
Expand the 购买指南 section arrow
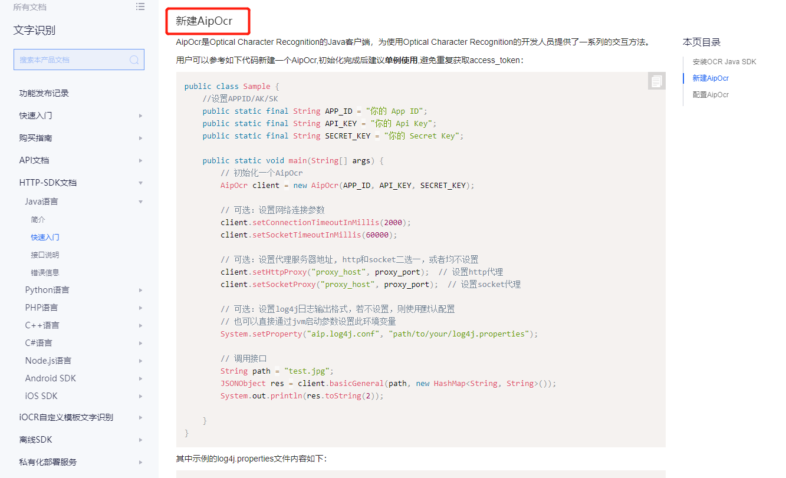click(x=140, y=138)
